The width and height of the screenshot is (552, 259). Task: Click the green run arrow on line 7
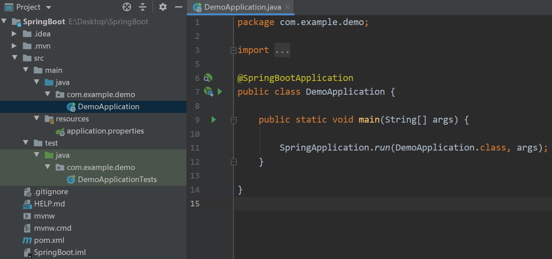(220, 92)
